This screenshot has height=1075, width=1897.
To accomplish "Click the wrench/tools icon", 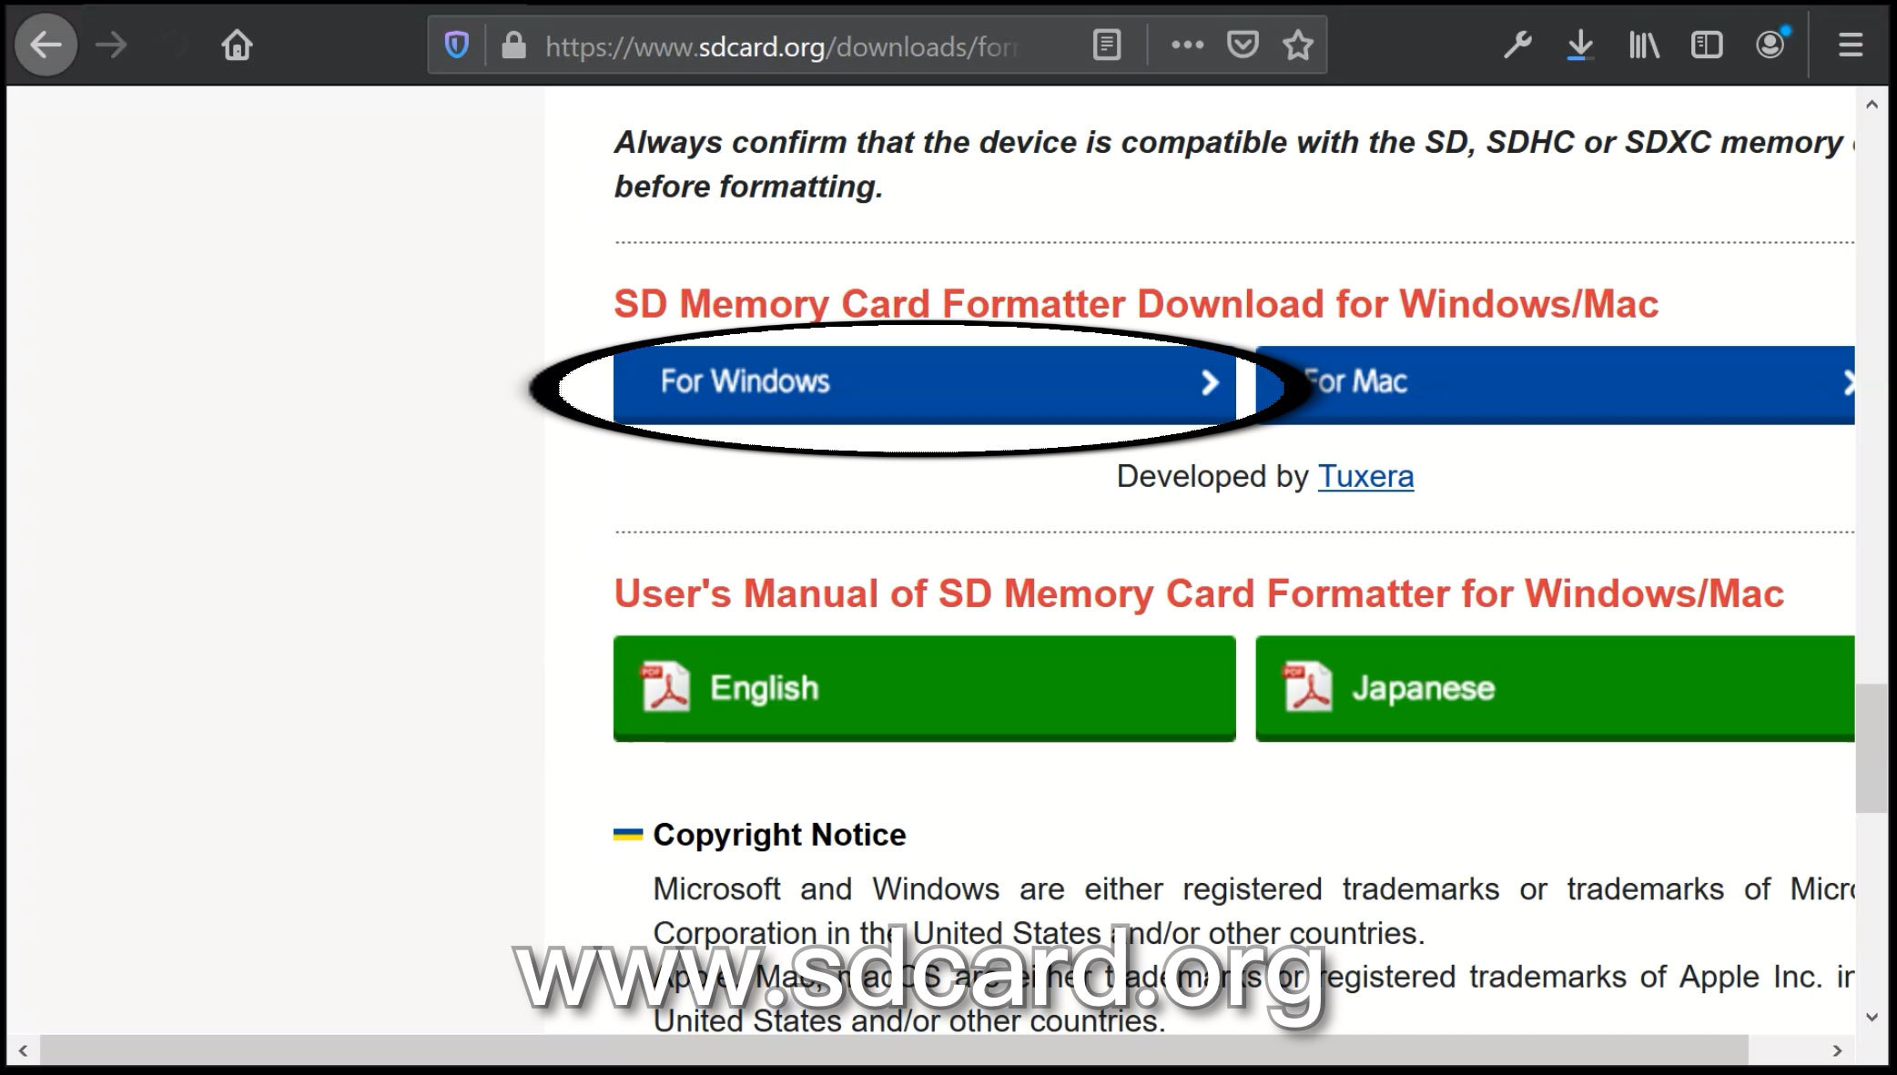I will pyautogui.click(x=1517, y=46).
